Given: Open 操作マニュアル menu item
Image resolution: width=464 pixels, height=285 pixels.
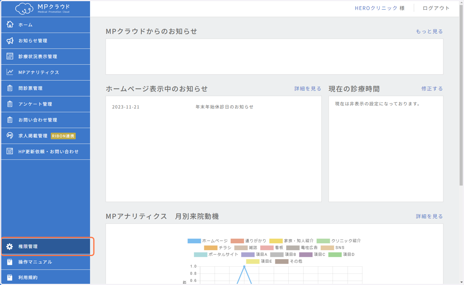Looking at the screenshot, I should [x=46, y=262].
